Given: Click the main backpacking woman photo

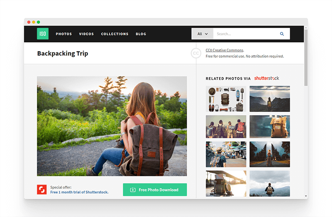Looking at the screenshot, I should (112, 126).
